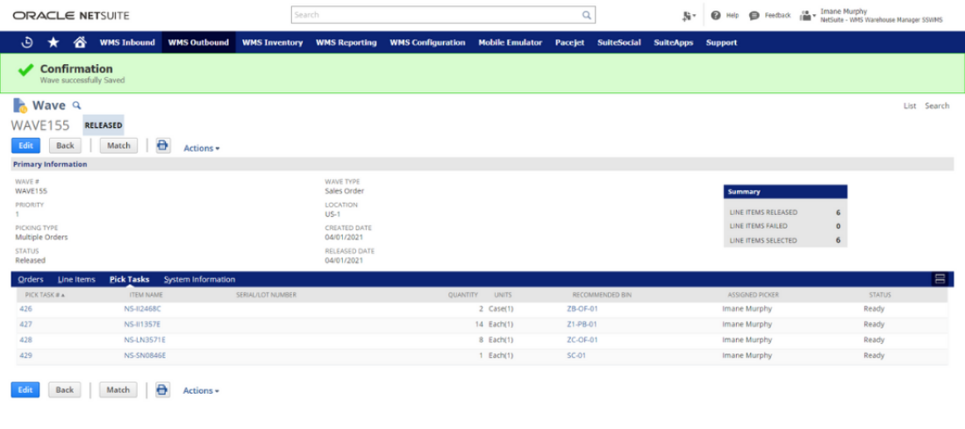Open the Search link at top right
The height and width of the screenshot is (429, 965).
pos(937,106)
